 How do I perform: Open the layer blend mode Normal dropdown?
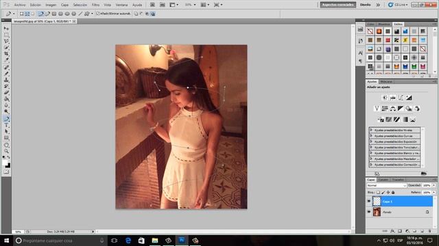click(386, 185)
